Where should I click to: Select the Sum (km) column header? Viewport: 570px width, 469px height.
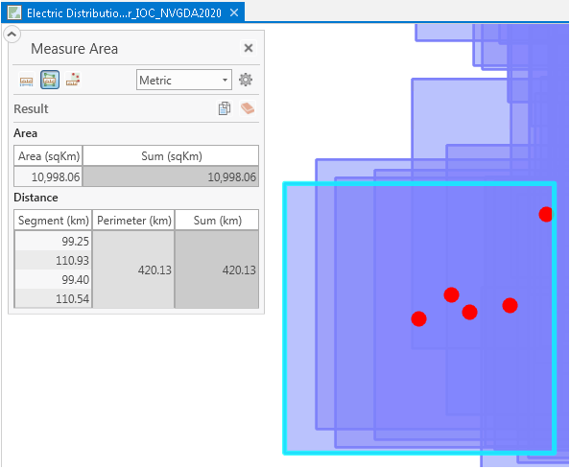(x=217, y=221)
